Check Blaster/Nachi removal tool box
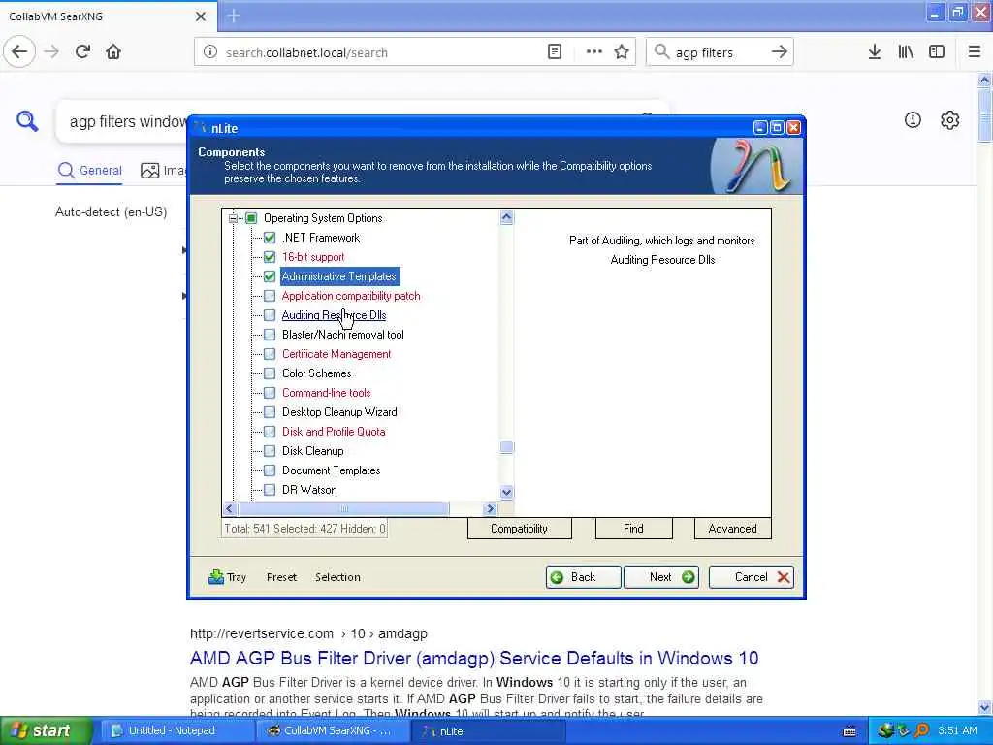The height and width of the screenshot is (745, 993). coord(270,335)
